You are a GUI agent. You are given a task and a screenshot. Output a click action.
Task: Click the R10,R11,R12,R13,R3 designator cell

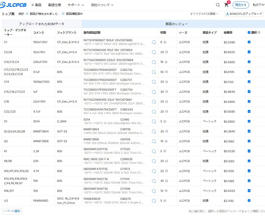click(16, 171)
